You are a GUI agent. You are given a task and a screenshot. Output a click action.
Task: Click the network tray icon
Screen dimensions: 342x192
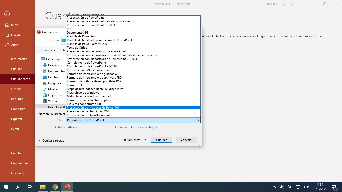click(x=298, y=187)
